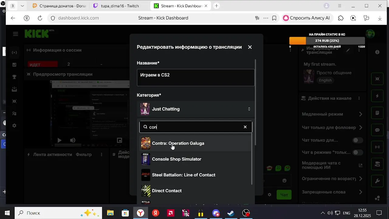389x219 pixels.
Task: Switch ENG keyboard language indicator
Action: (346, 213)
